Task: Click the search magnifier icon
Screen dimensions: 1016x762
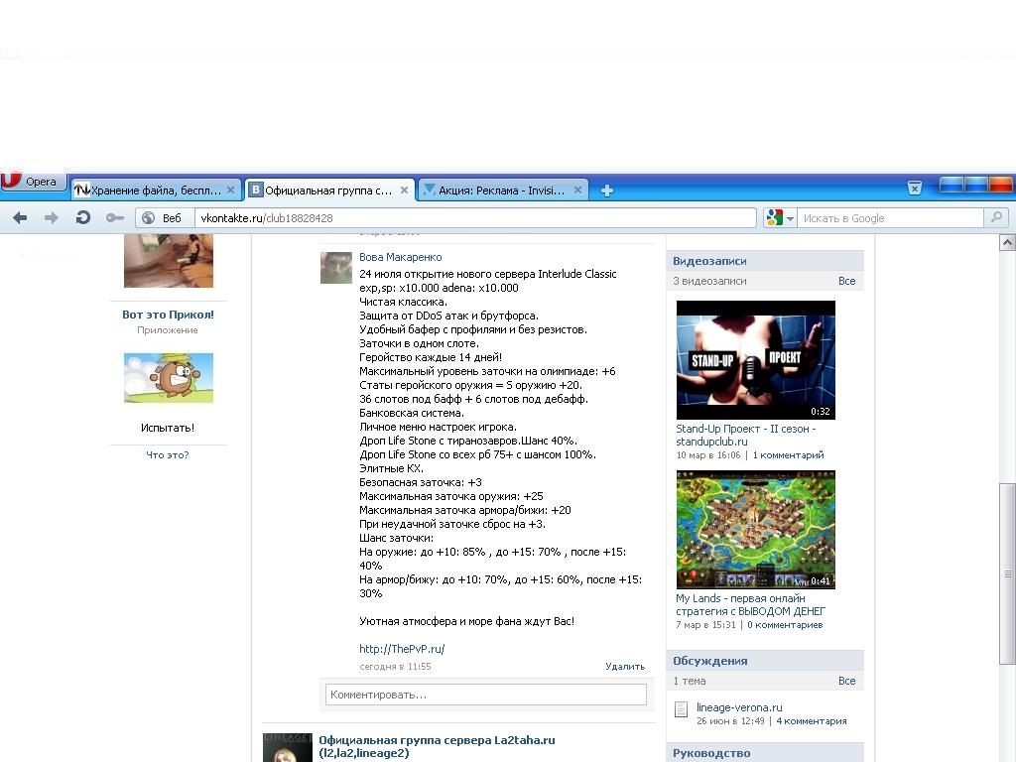Action: (x=996, y=217)
